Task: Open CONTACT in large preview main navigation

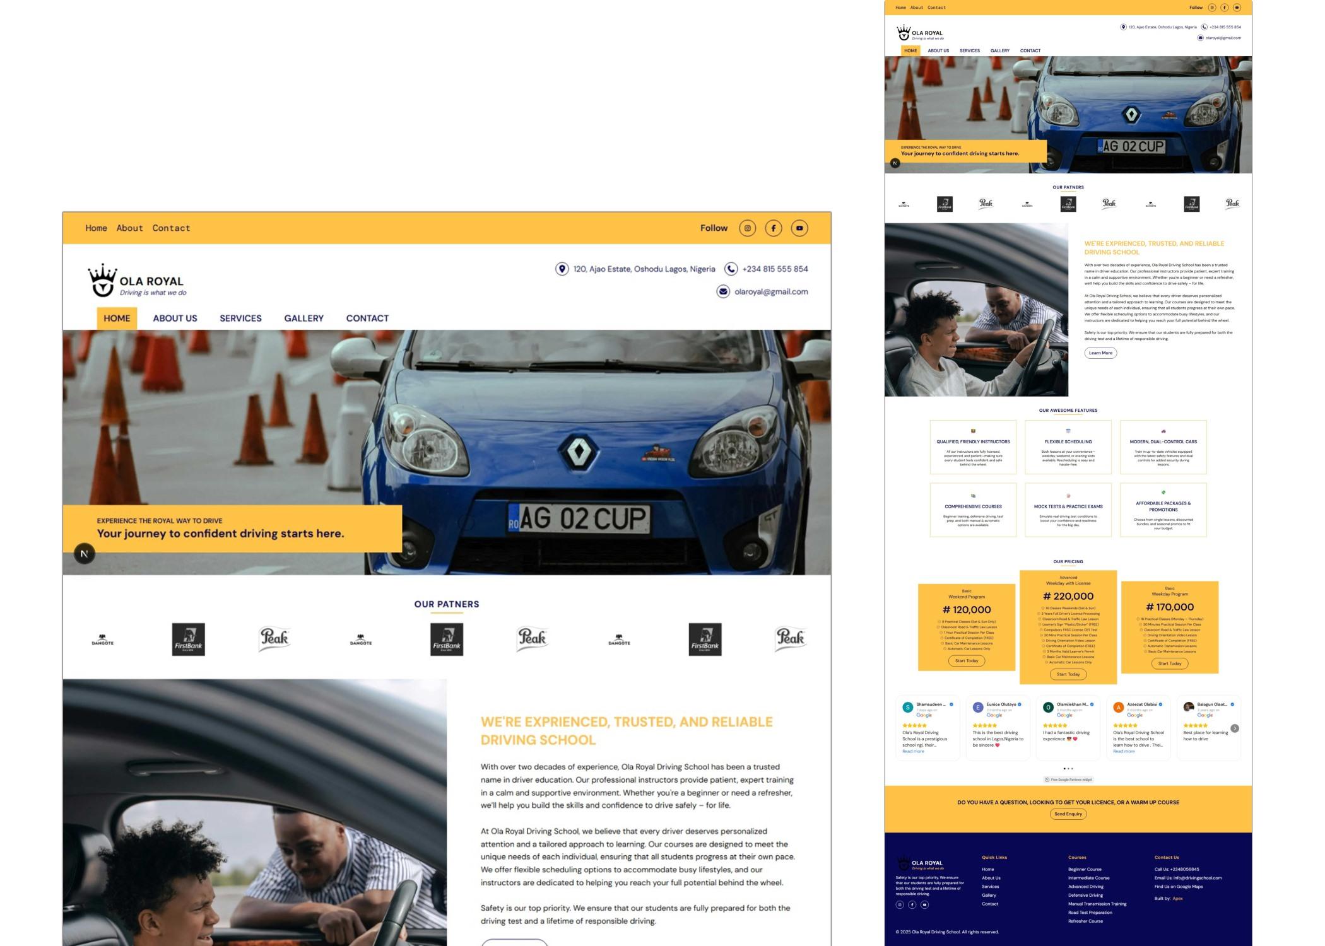Action: (367, 318)
